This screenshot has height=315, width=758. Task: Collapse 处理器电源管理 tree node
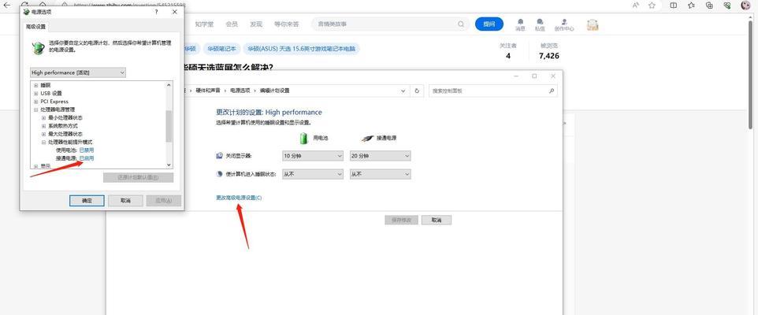pyautogui.click(x=35, y=109)
